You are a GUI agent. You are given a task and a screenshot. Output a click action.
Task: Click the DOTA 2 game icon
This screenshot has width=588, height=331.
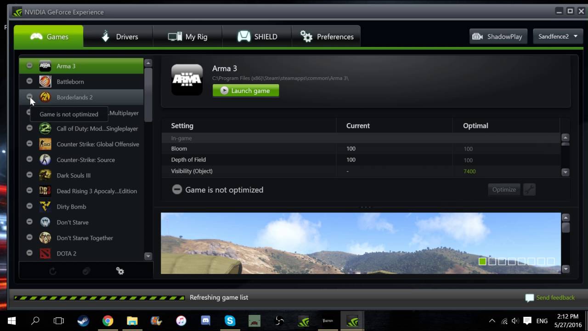click(45, 253)
